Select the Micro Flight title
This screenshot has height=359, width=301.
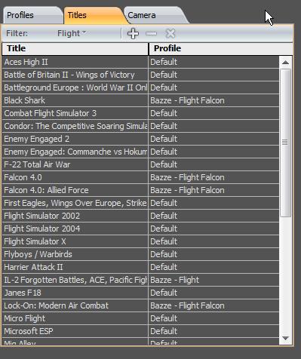tap(75, 318)
